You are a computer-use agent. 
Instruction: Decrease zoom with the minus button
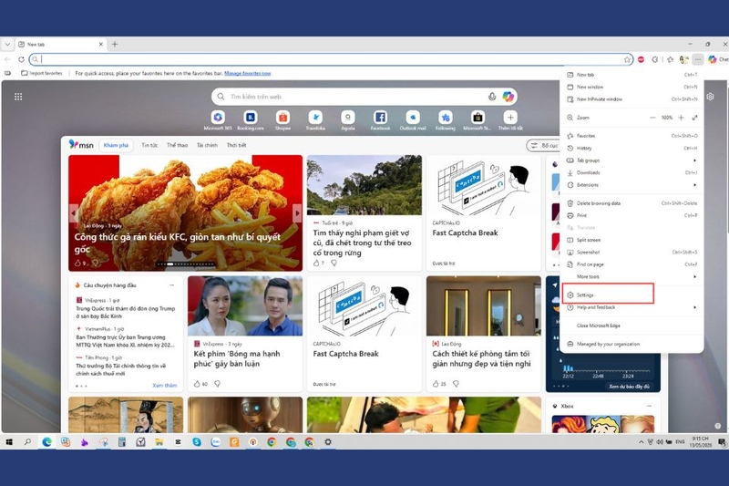point(652,118)
